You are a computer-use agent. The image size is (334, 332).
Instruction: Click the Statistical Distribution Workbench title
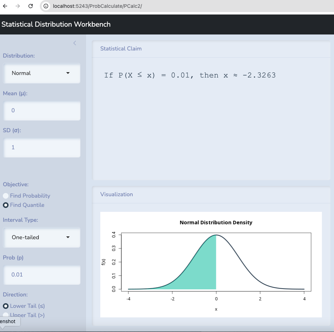tap(56, 25)
